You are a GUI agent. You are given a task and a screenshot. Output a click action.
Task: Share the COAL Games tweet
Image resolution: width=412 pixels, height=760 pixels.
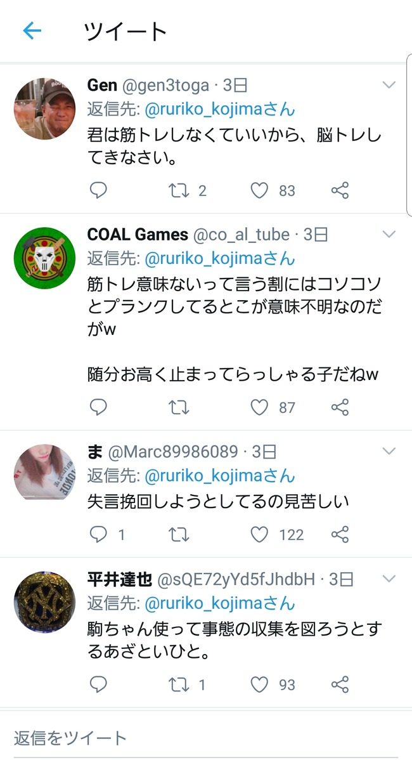(x=340, y=408)
